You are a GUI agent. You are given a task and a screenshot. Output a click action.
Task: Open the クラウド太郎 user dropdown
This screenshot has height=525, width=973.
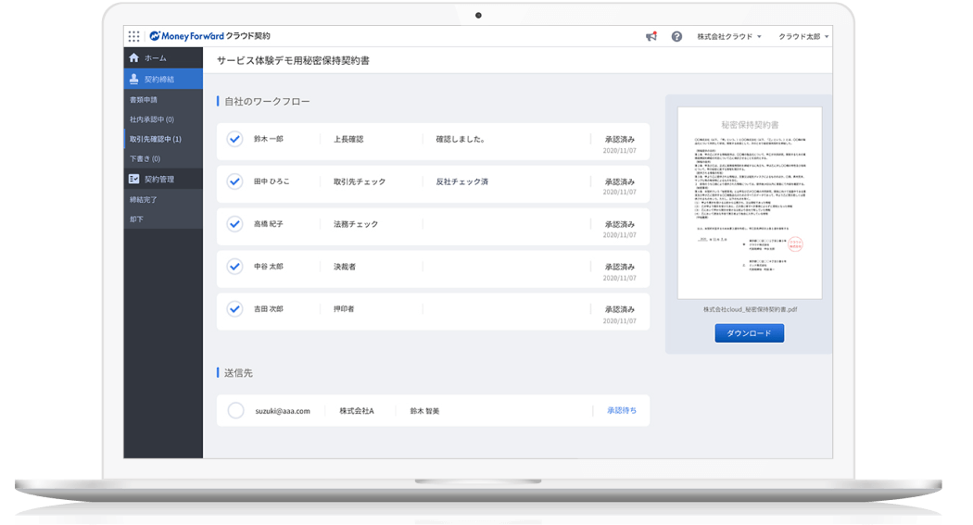[x=803, y=36]
